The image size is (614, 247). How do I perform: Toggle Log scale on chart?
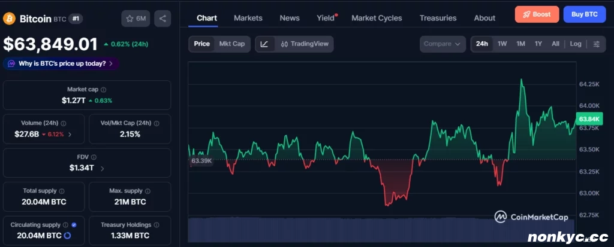(575, 44)
